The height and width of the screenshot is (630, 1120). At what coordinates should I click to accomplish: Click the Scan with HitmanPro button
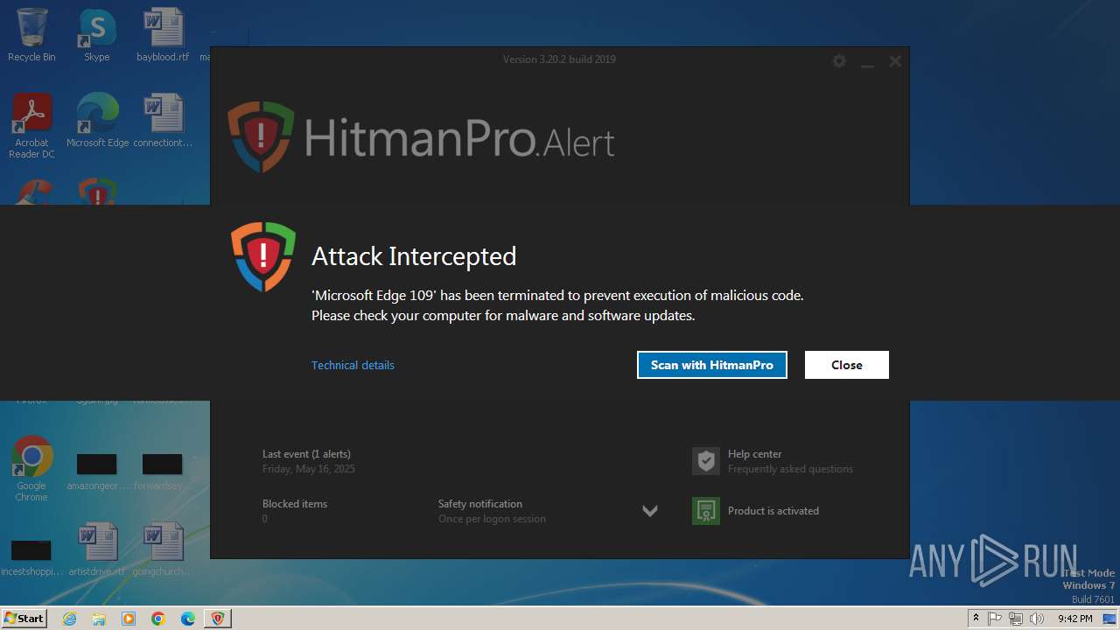[x=711, y=365]
